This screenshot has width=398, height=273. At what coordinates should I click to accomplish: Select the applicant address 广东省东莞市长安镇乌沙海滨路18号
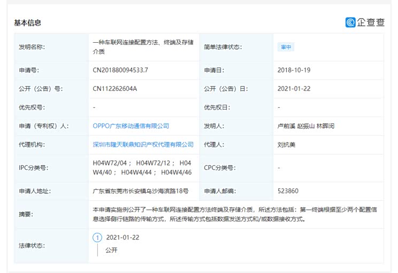(141, 191)
